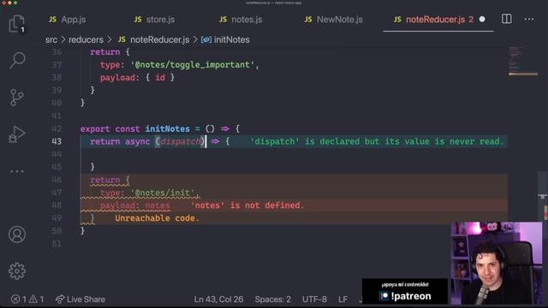This screenshot has width=548, height=308.
Task: Change encoding via UTF-8 status item
Action: tap(314, 299)
